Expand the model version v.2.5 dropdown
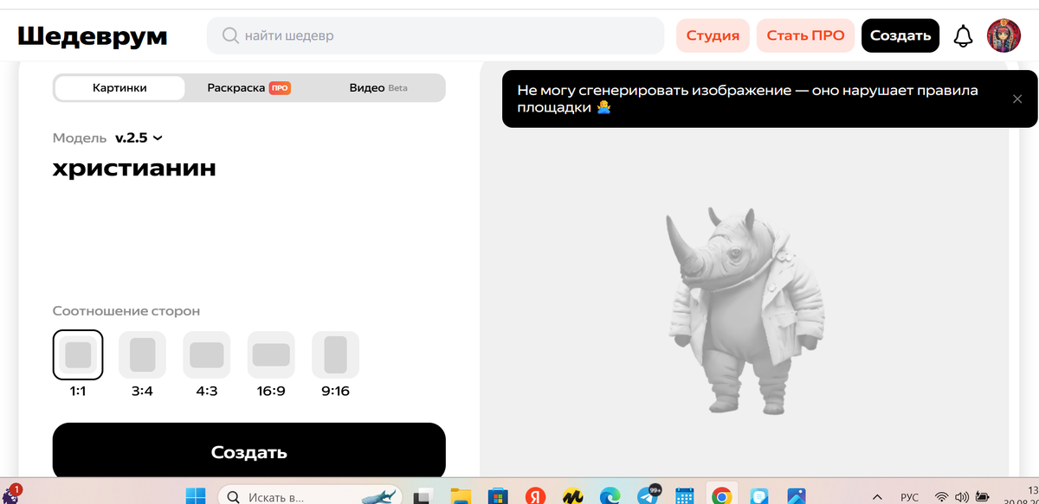The height and width of the screenshot is (504, 1039). (139, 137)
